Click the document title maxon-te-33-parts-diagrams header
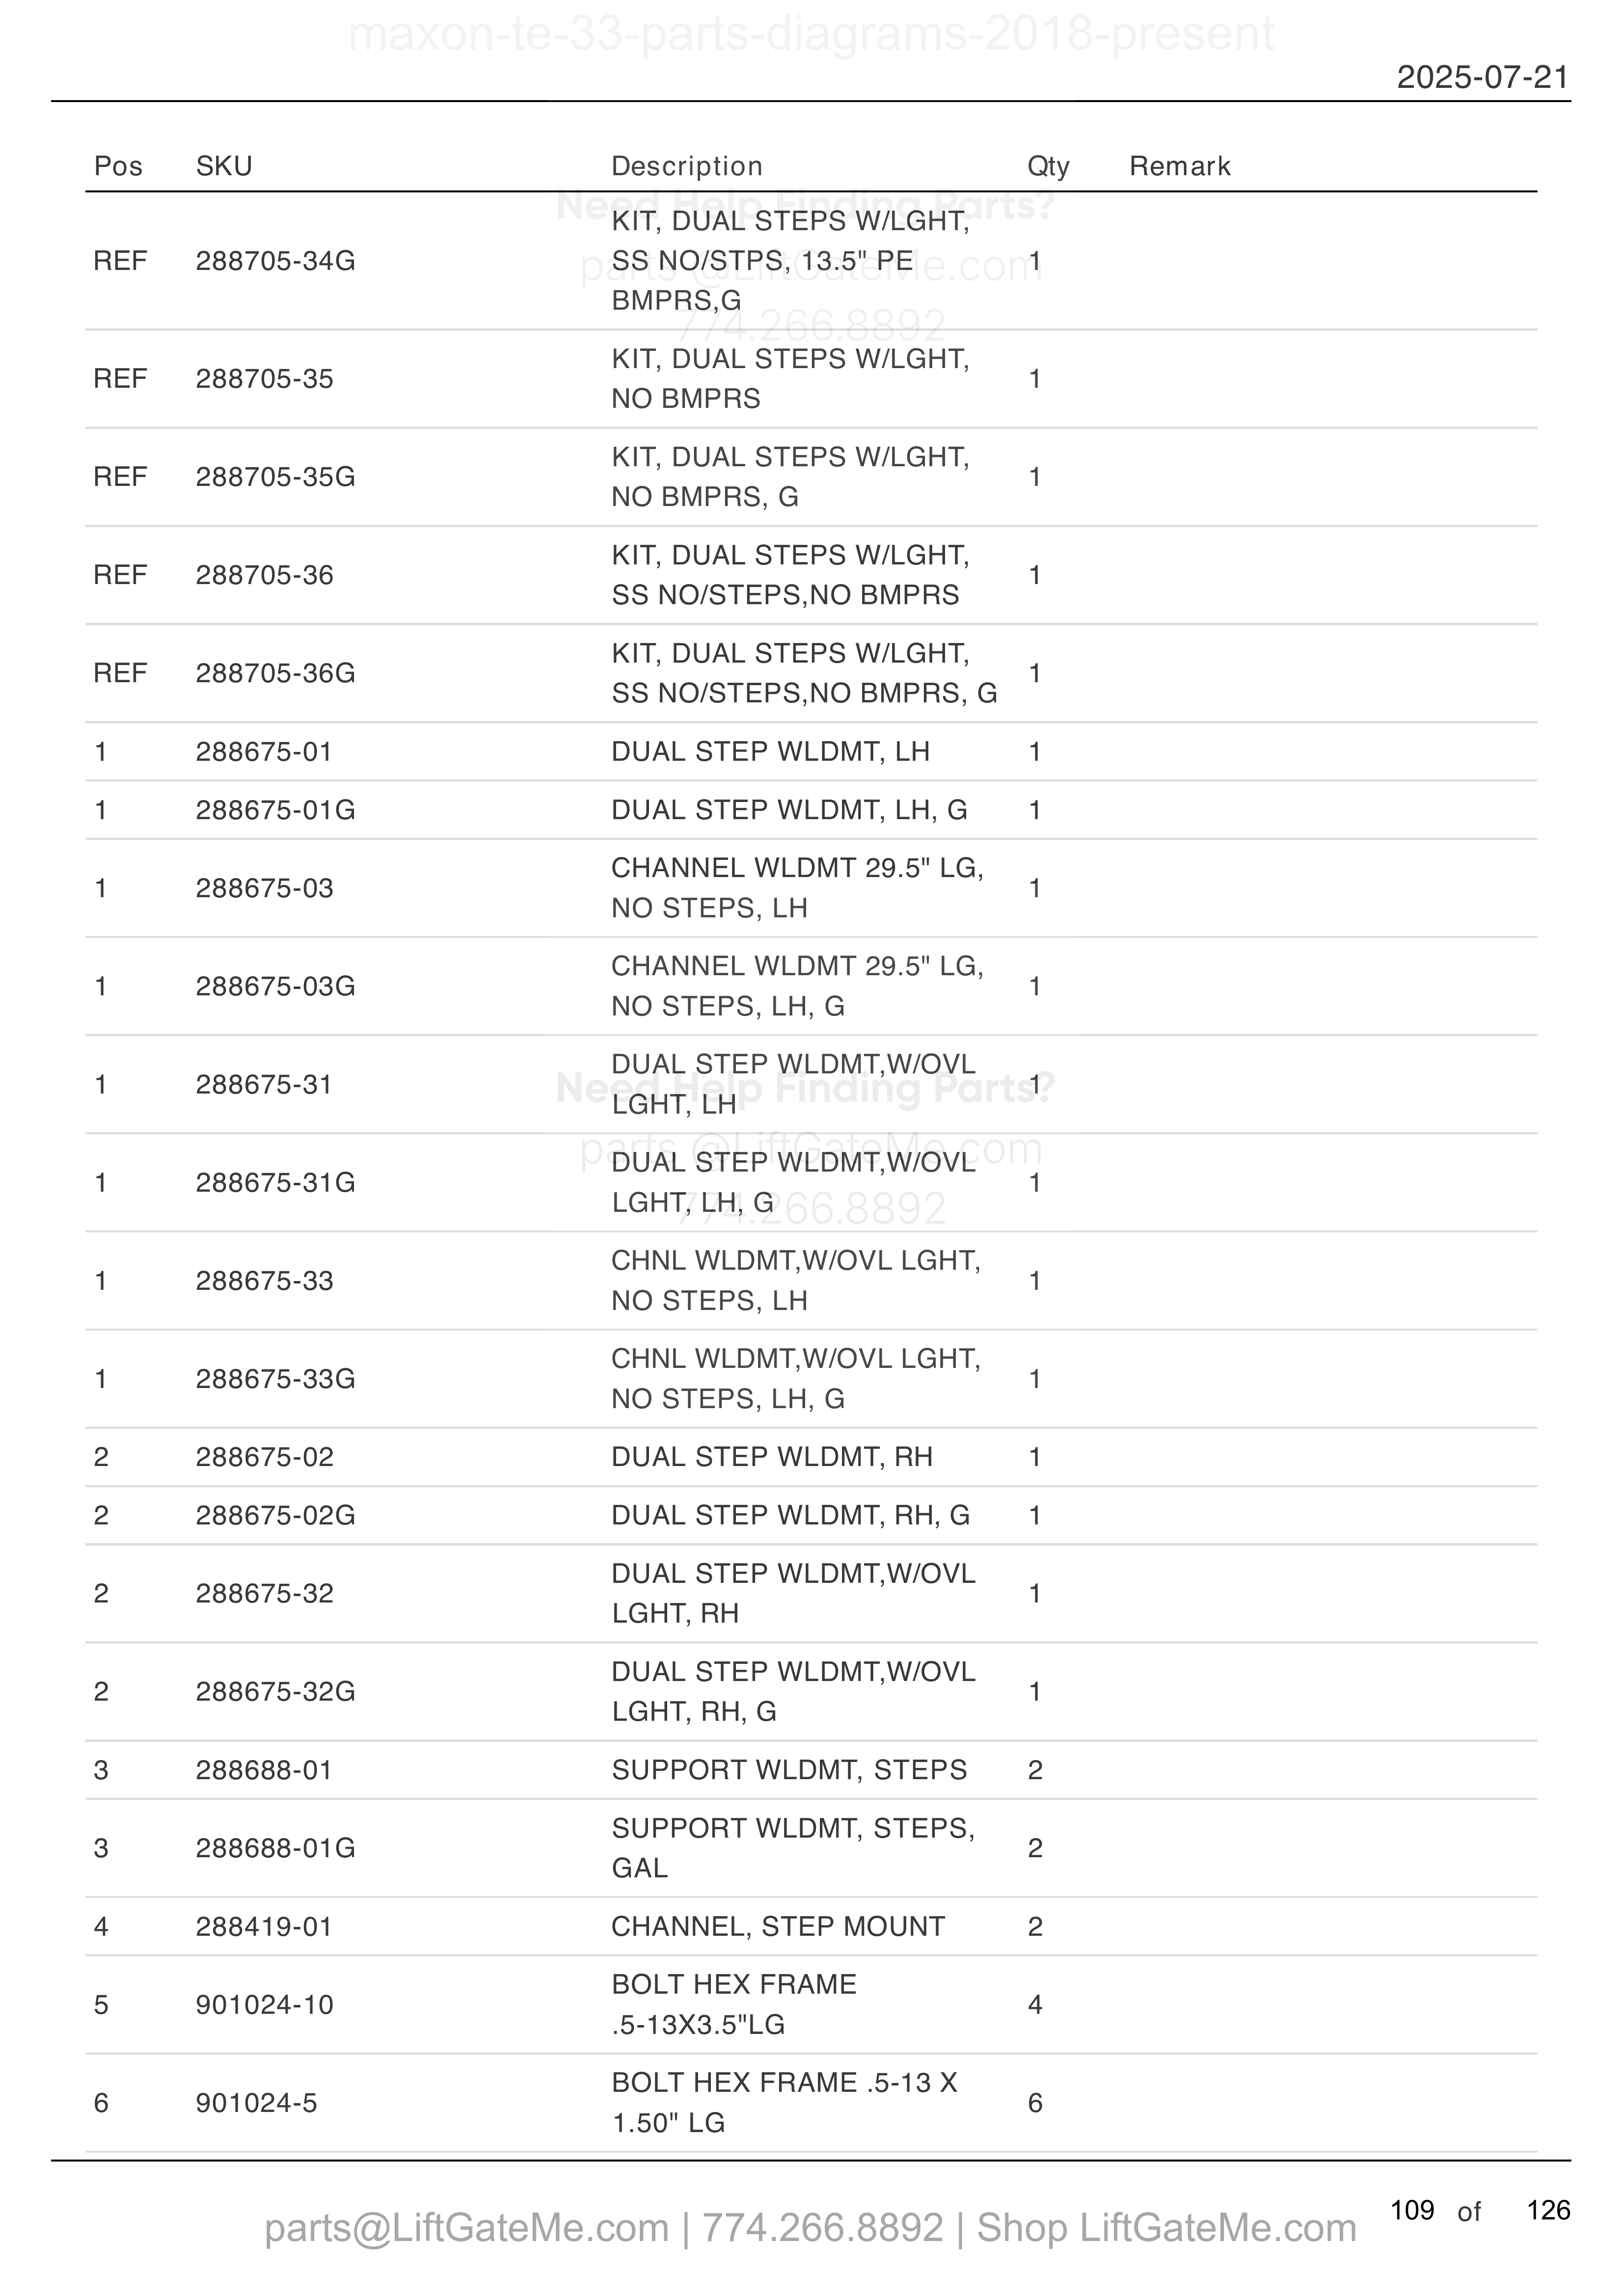The width and height of the screenshot is (1623, 2296). 810,33
